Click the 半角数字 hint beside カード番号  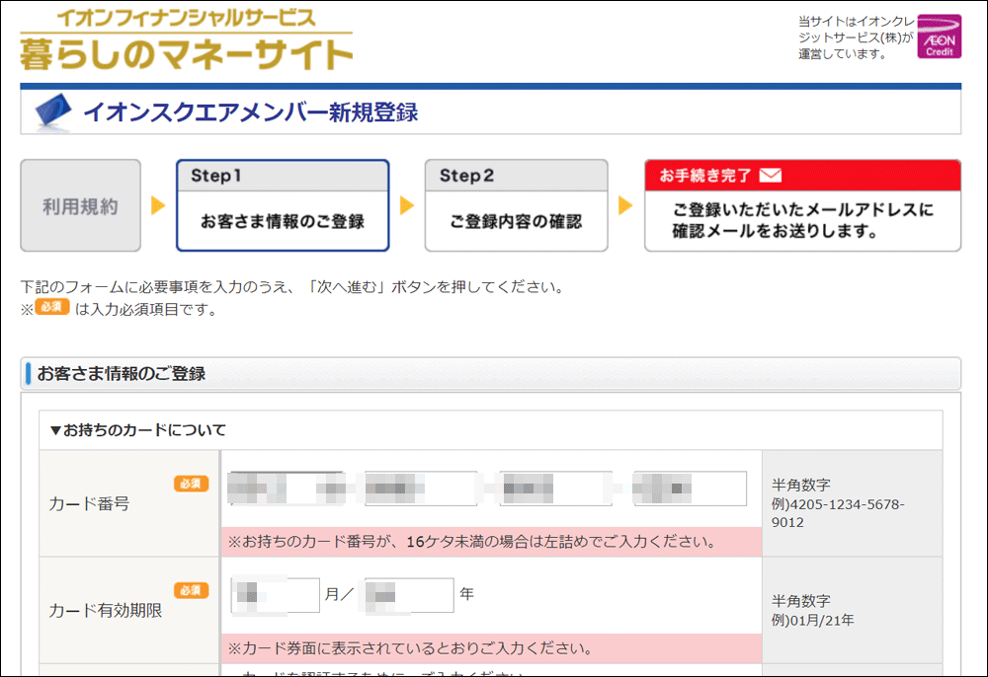click(800, 486)
